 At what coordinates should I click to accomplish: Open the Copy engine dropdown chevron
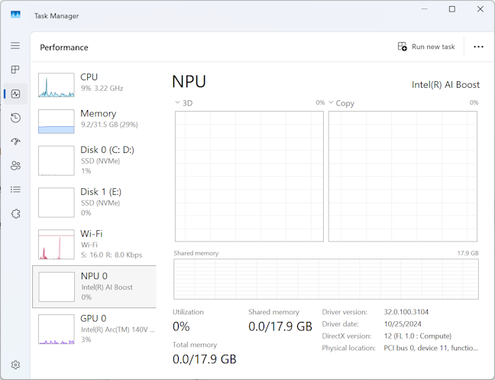point(331,102)
